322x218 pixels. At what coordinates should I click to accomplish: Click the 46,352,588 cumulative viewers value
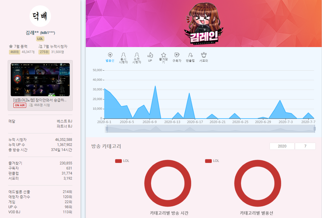(x=64, y=140)
